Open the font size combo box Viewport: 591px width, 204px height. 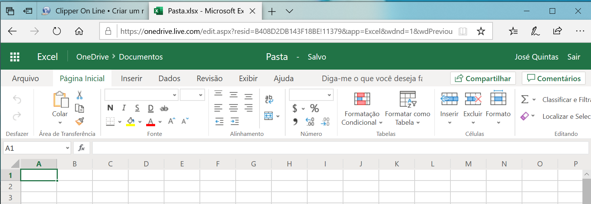point(192,95)
